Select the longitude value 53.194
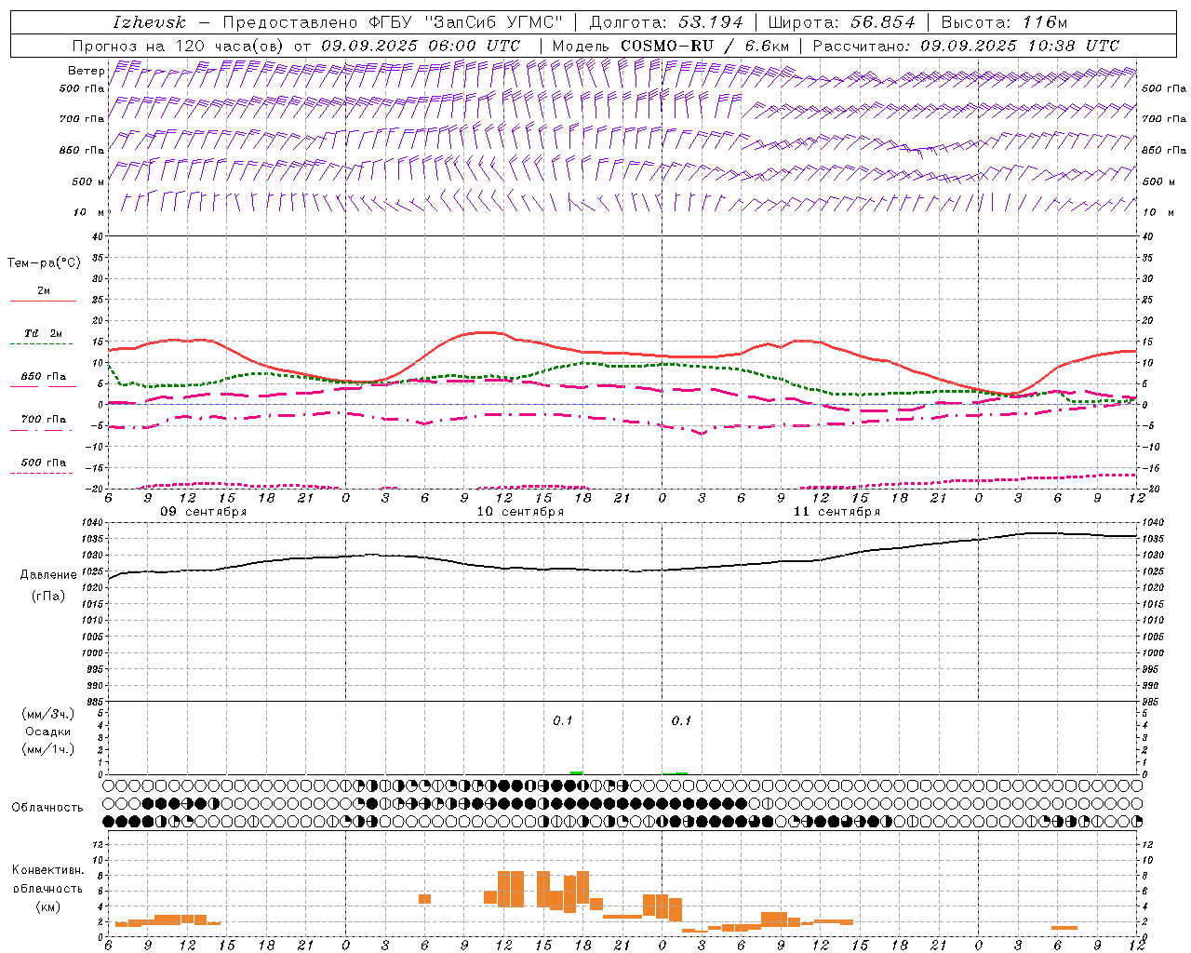 click(711, 22)
